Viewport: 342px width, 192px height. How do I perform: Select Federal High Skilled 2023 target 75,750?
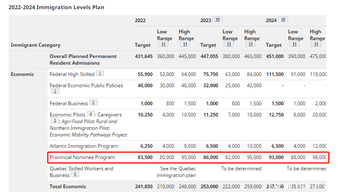(210, 74)
